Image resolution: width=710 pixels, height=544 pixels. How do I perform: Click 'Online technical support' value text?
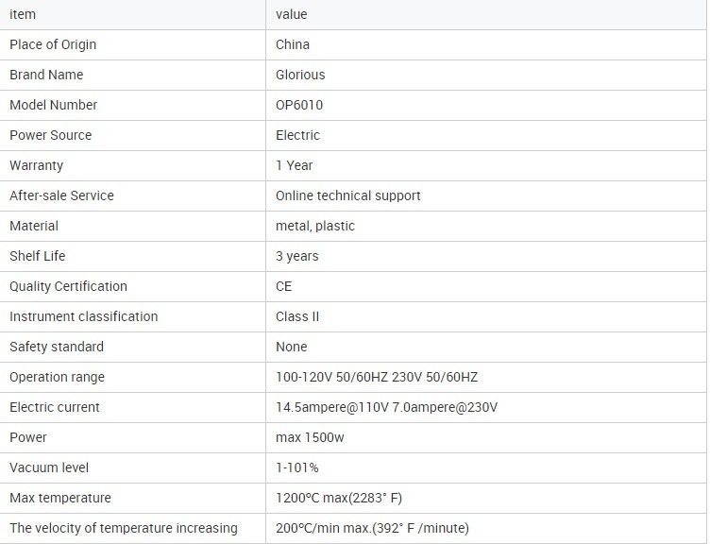click(348, 195)
